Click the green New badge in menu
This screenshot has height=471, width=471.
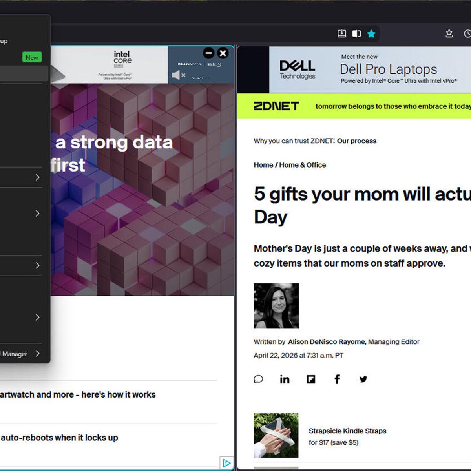tap(32, 57)
